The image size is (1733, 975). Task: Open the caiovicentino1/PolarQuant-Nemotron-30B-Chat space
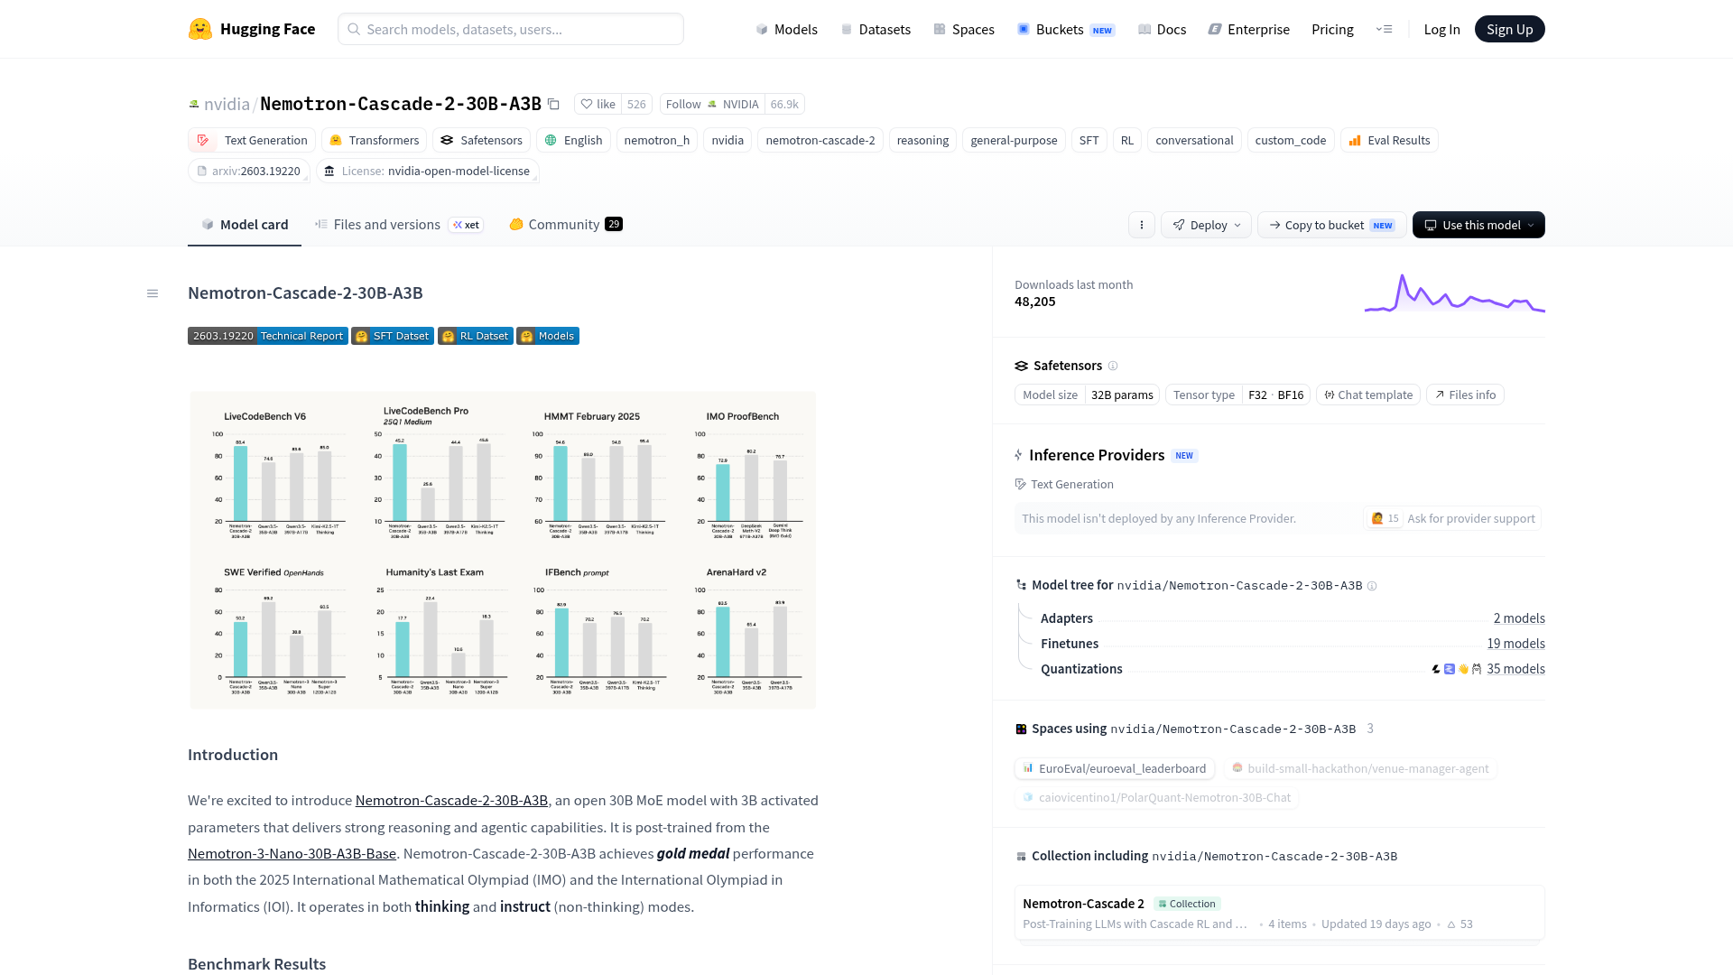coord(1157,797)
